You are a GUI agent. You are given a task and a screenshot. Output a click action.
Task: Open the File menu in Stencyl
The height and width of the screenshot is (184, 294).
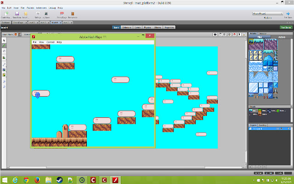[x=3, y=8]
